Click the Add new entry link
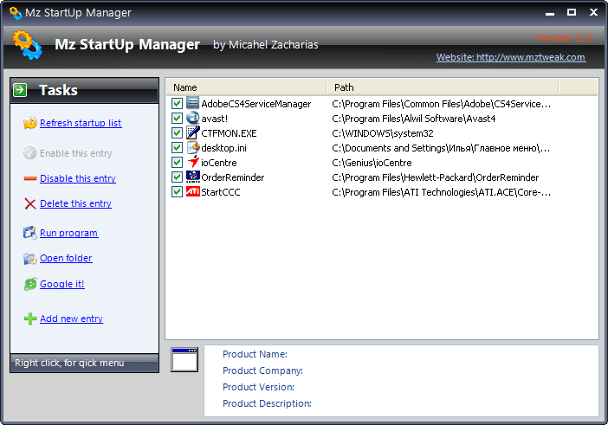Viewport: 608px width, 425px height. coord(71,319)
